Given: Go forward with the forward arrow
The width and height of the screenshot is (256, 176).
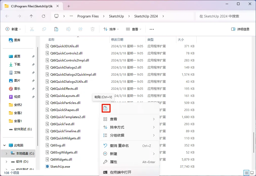Looking at the screenshot, I should point(19,16).
